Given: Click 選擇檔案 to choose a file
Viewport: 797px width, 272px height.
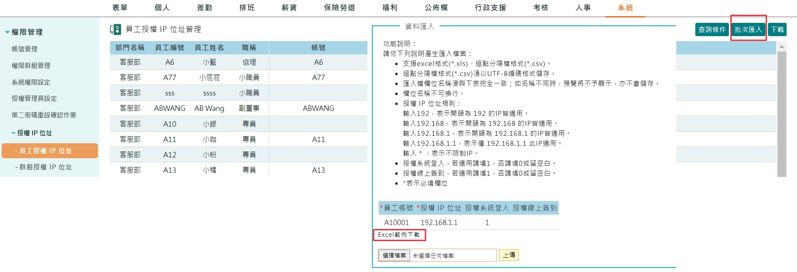Looking at the screenshot, I should (394, 255).
